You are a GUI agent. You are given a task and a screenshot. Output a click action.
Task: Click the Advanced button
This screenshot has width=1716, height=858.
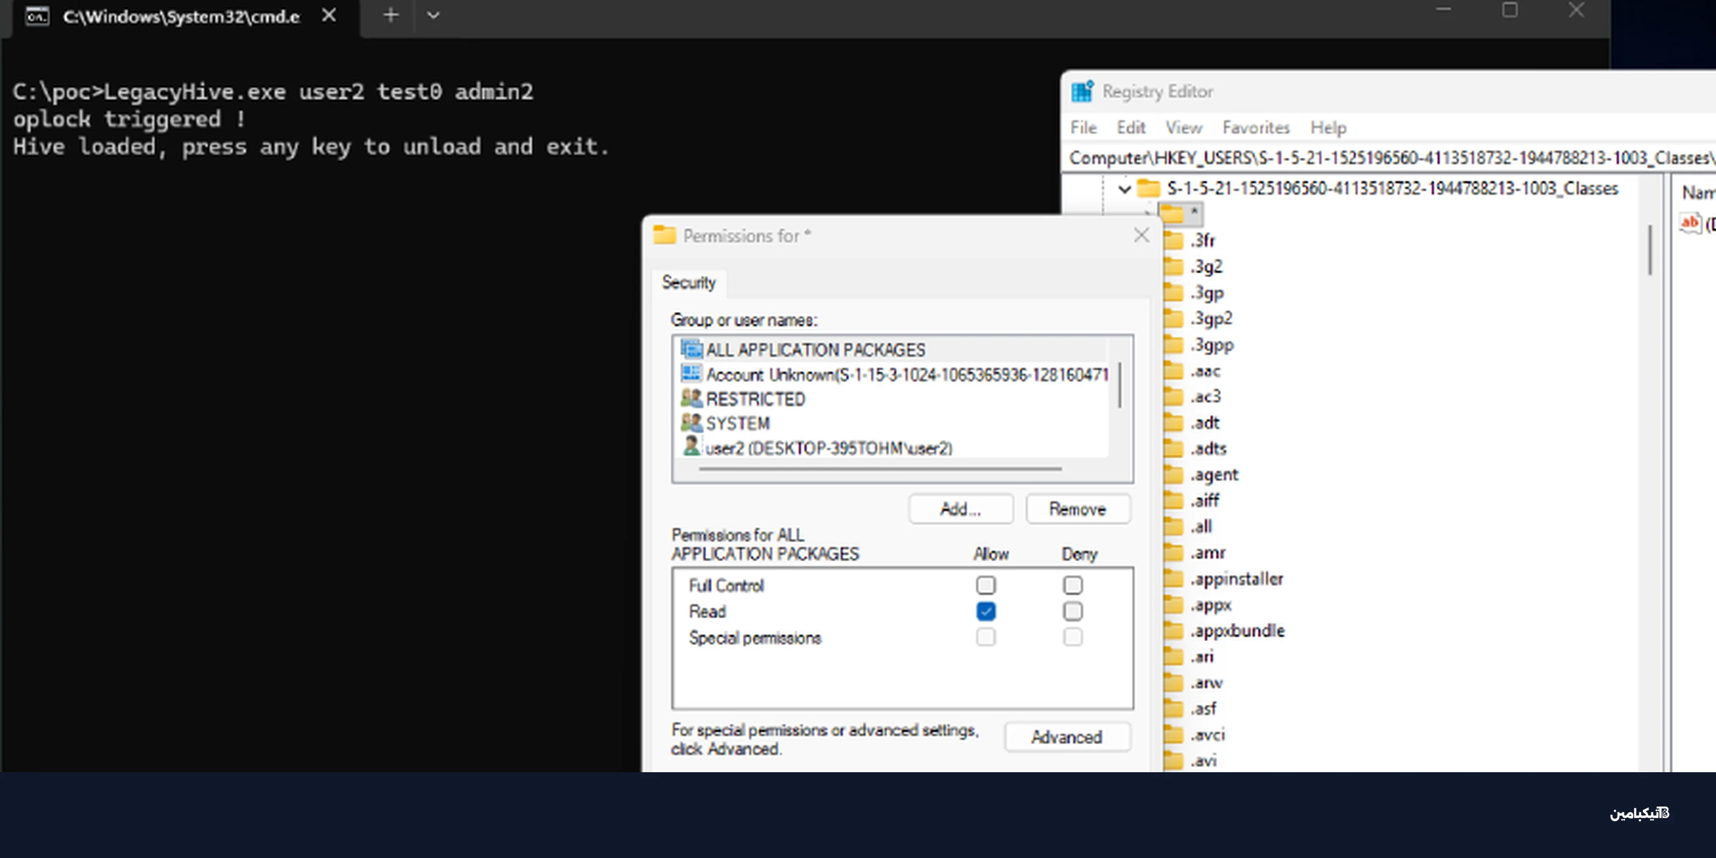[1067, 737]
